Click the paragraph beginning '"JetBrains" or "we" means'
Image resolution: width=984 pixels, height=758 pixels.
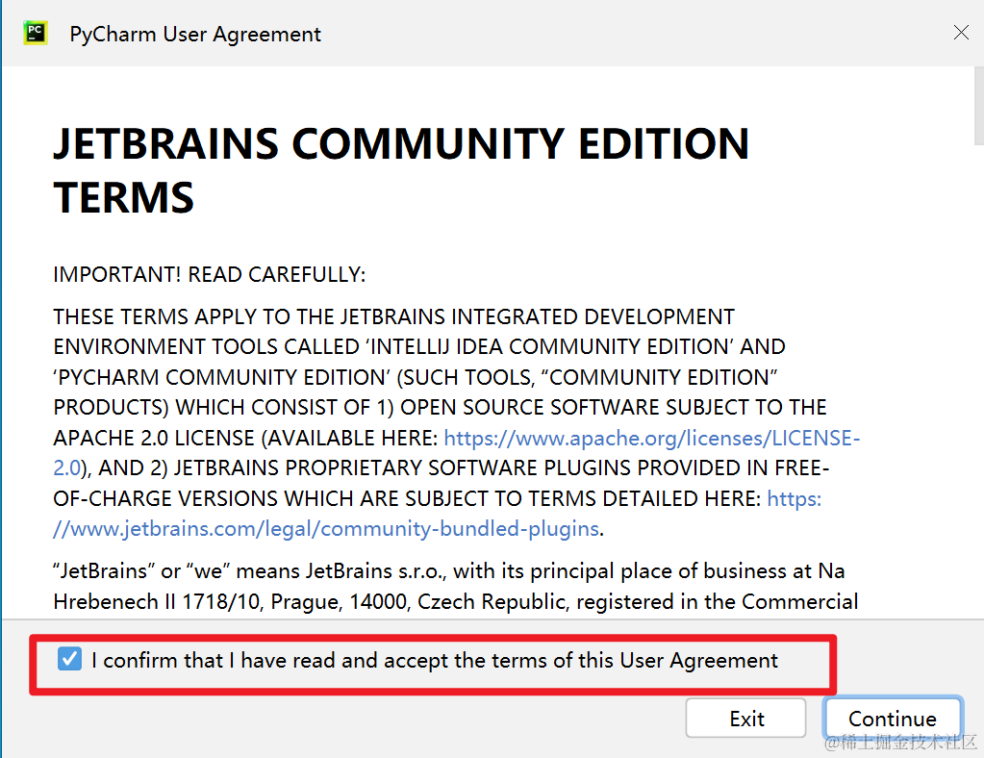(x=456, y=586)
